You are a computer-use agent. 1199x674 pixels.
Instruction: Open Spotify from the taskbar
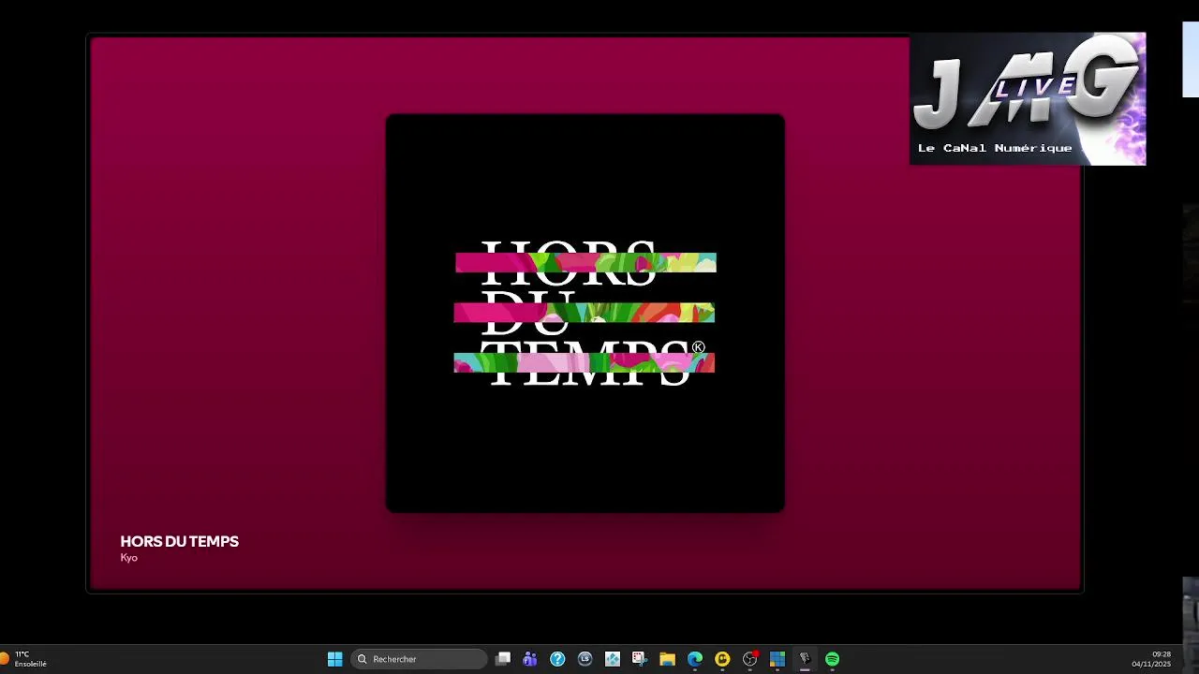[832, 659]
